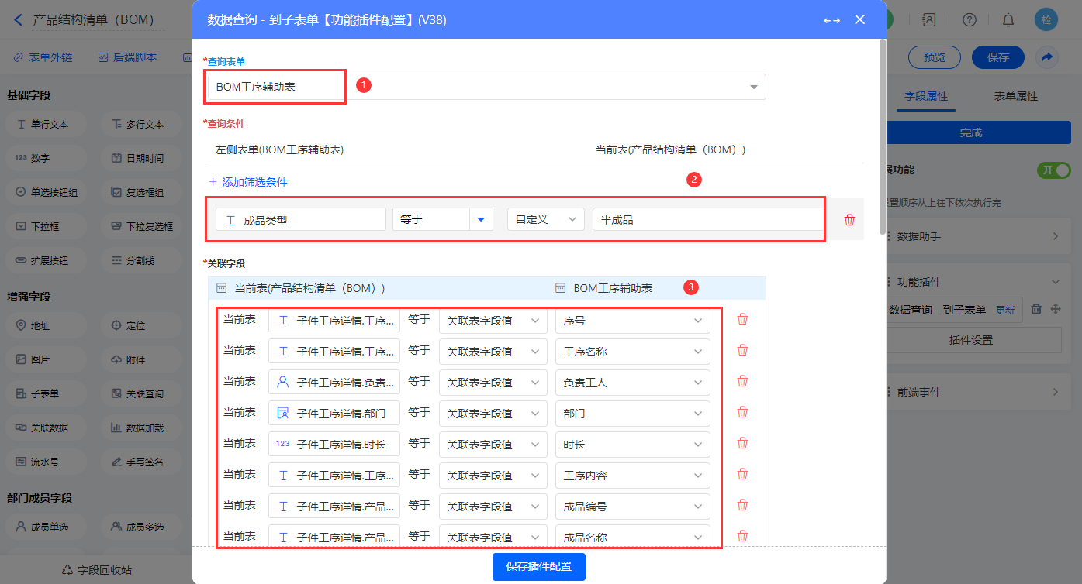The image size is (1082, 584).
Task: Click the share arrow icon beside 保存
Action: (1046, 57)
